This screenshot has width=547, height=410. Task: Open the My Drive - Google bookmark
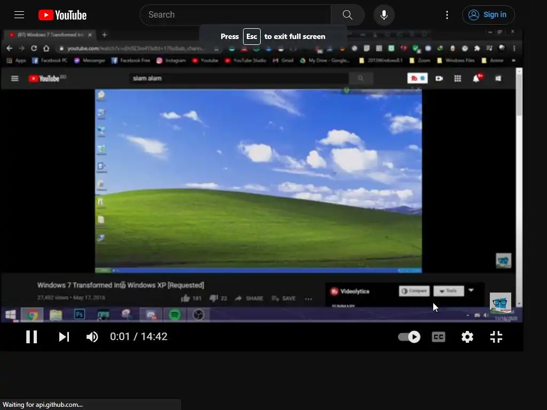coord(325,60)
